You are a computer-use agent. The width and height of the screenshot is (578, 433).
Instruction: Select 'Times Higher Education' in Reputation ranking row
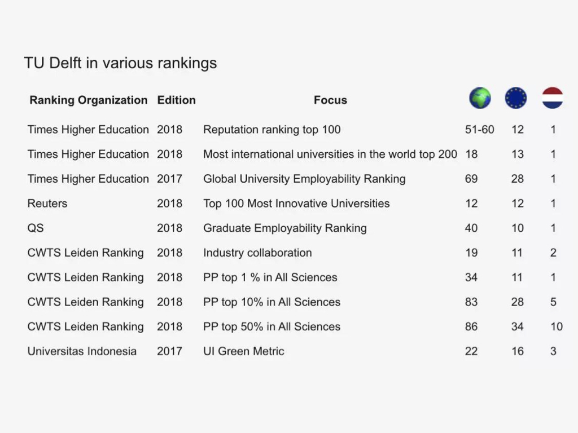(x=88, y=130)
